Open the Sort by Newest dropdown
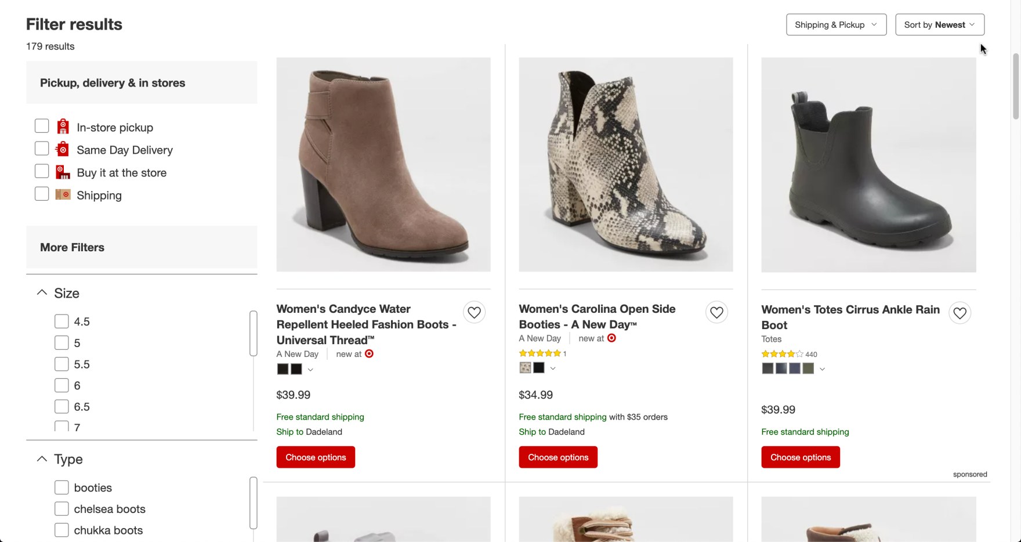Screen dimensions: 1021x542 [x=939, y=25]
